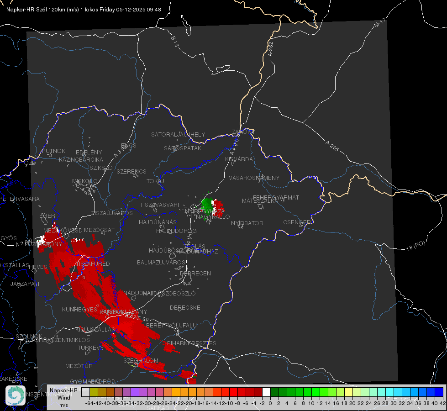
Task: Click the KUNHEGYES label
Action: click(79, 309)
